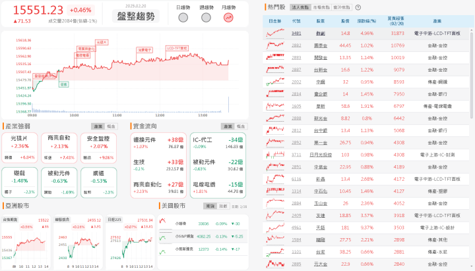Click the scroll-down arrow of stock list
The image size is (475, 271).
click(x=471, y=266)
